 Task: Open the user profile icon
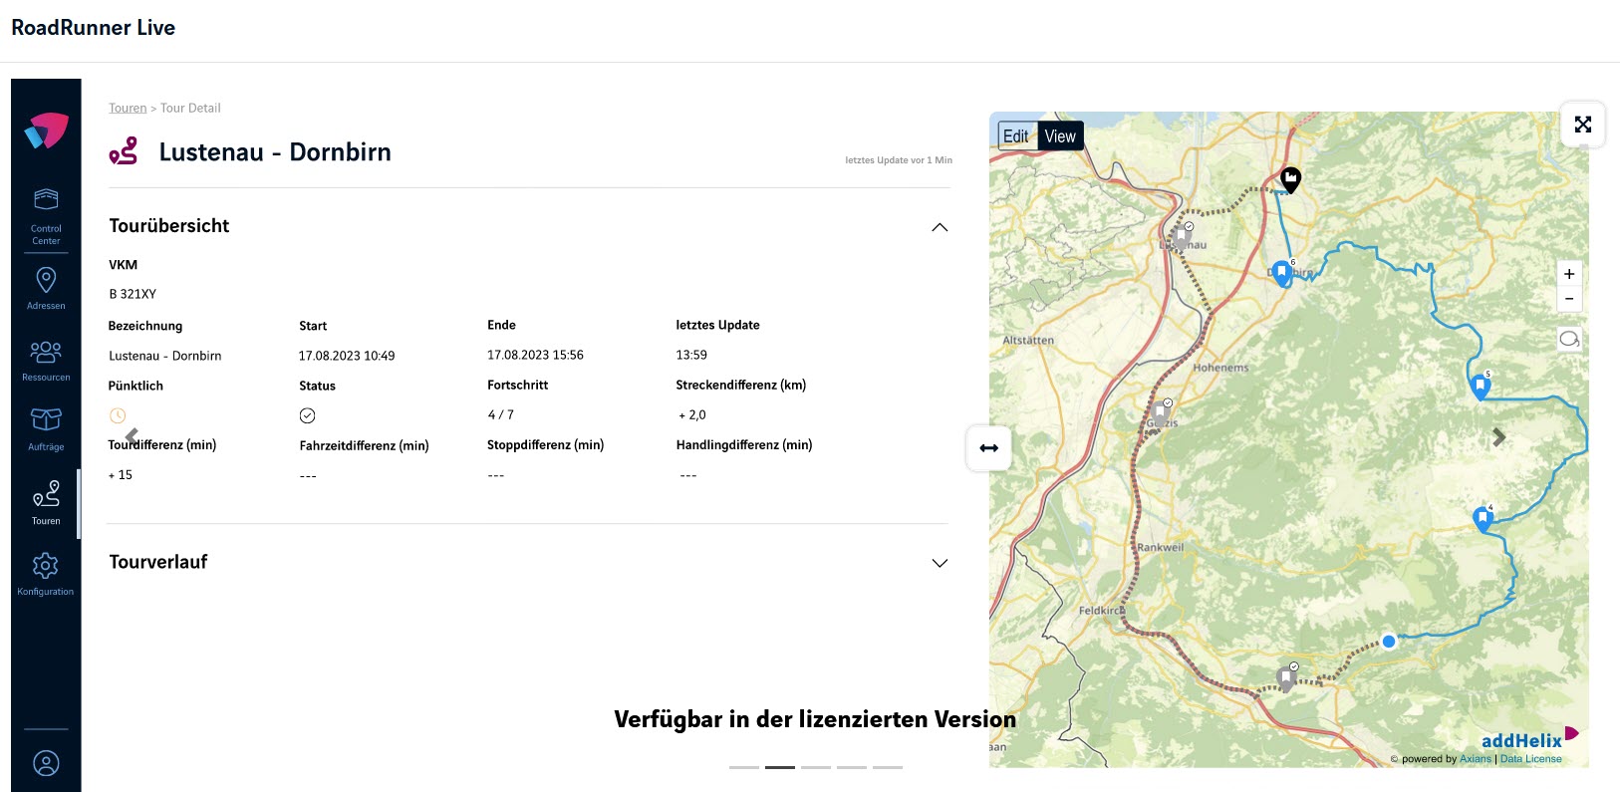46,763
